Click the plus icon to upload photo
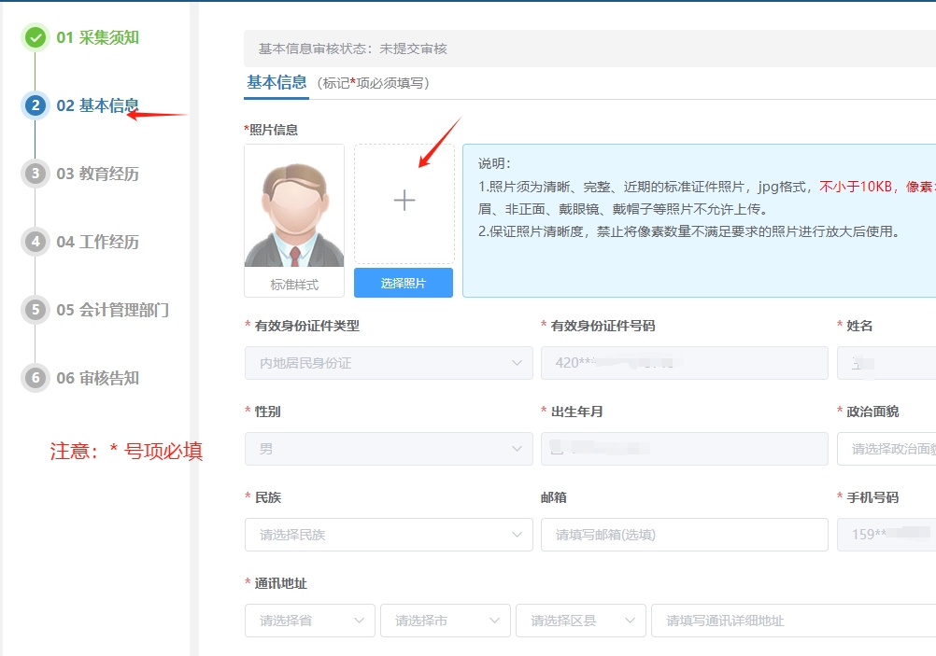 pos(404,201)
